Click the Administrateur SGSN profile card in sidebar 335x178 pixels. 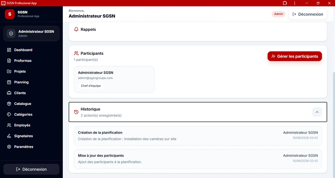click(31, 33)
